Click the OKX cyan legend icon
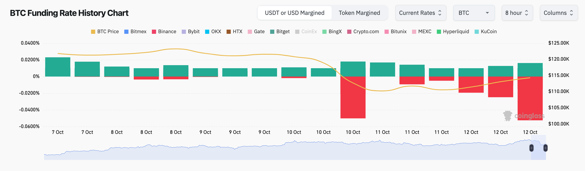 pyautogui.click(x=207, y=32)
